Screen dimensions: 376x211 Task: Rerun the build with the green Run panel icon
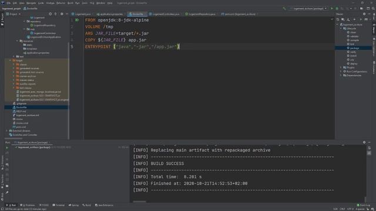coord(7,148)
